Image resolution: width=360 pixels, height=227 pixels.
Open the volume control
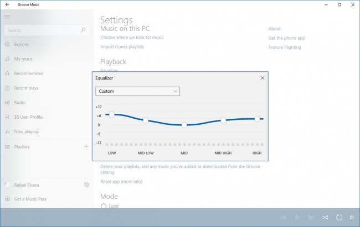[352, 218]
